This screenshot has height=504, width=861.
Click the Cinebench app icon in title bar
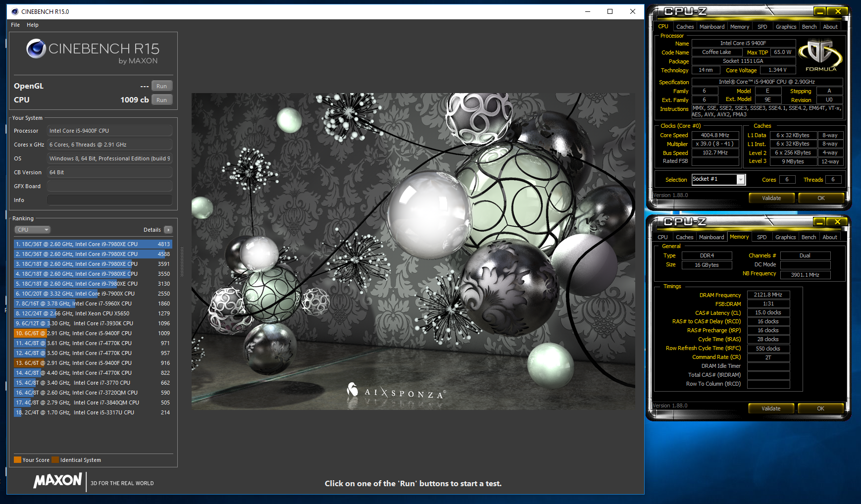(x=14, y=11)
